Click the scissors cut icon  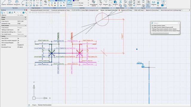pos(121,1)
